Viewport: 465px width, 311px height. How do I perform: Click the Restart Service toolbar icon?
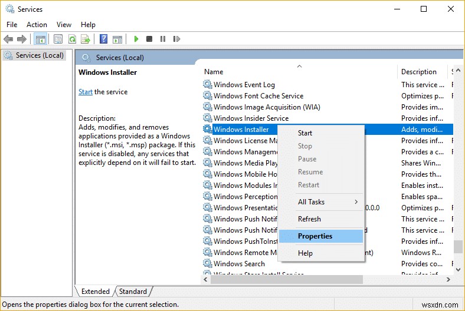pyautogui.click(x=176, y=39)
